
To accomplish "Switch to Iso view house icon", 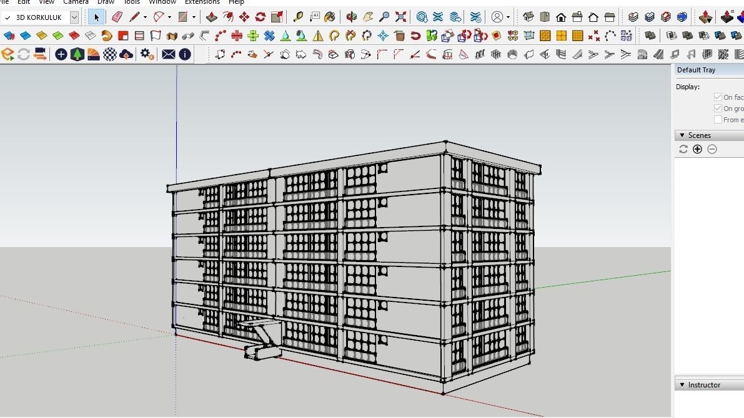I will tap(528, 17).
